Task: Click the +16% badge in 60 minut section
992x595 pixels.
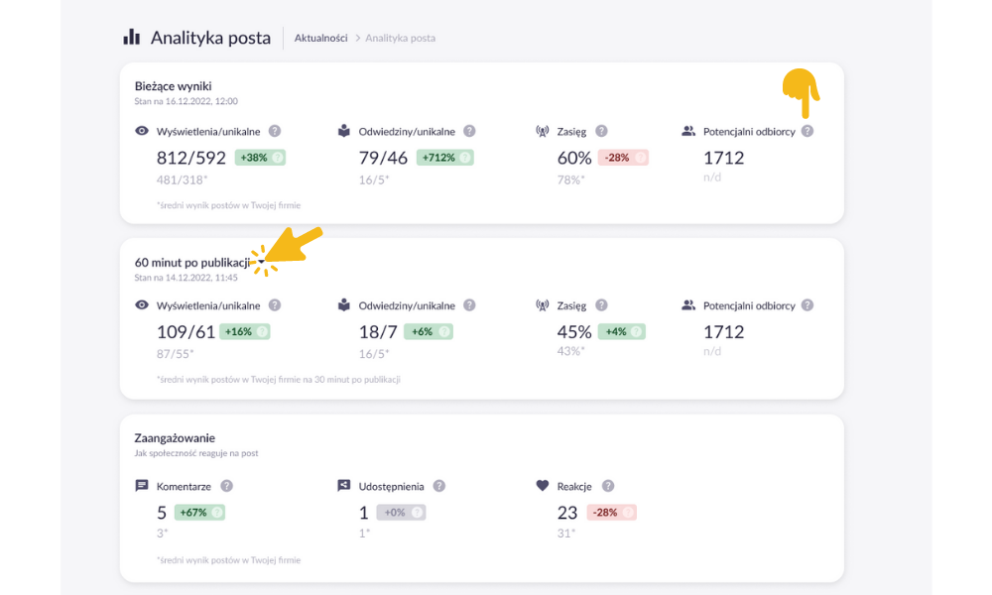Action: tap(245, 331)
